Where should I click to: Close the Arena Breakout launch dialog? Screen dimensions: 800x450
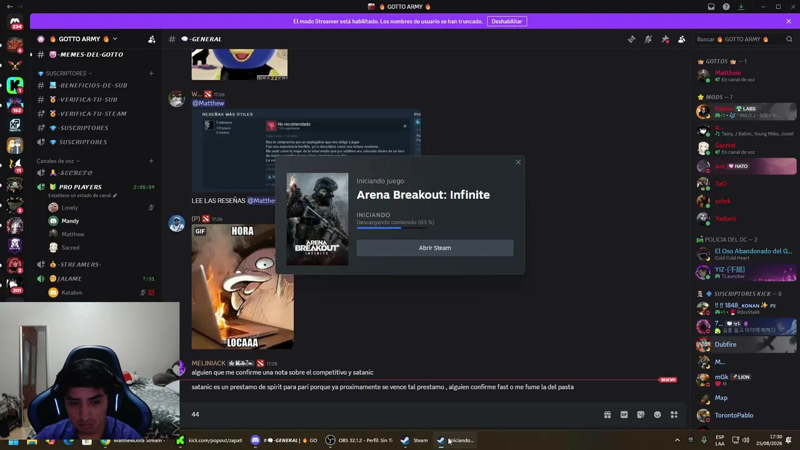[x=518, y=162]
